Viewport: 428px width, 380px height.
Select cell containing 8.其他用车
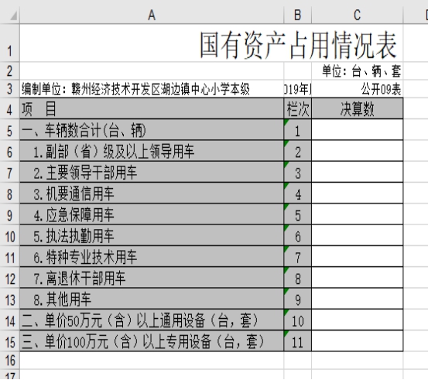(152, 299)
